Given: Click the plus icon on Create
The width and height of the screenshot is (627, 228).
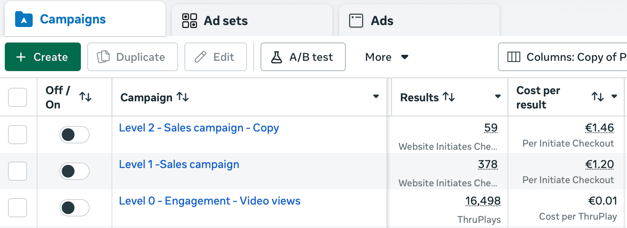Looking at the screenshot, I should tap(21, 57).
